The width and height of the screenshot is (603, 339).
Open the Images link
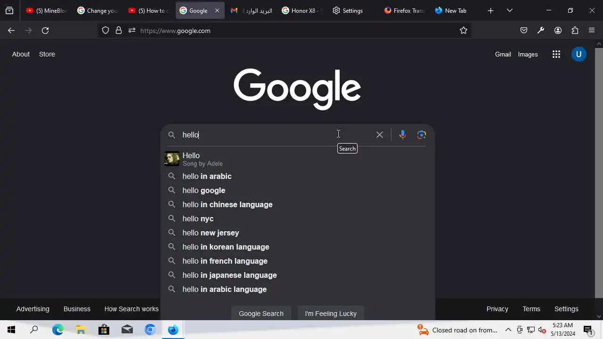pyautogui.click(x=528, y=54)
